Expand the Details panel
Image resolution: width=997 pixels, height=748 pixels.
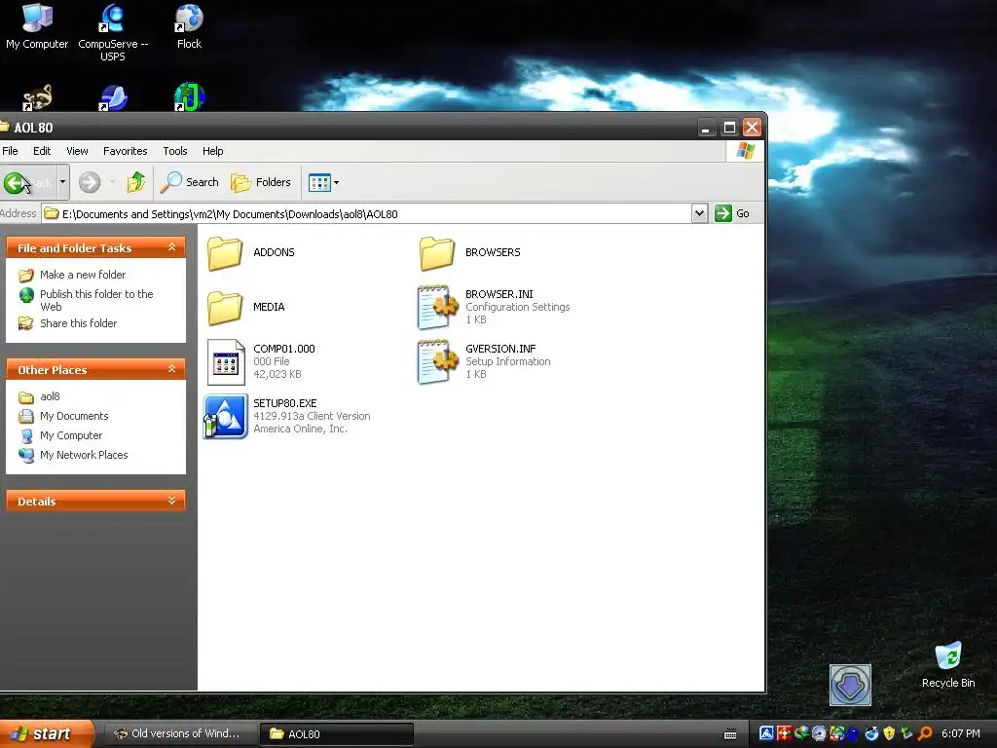[x=171, y=502]
